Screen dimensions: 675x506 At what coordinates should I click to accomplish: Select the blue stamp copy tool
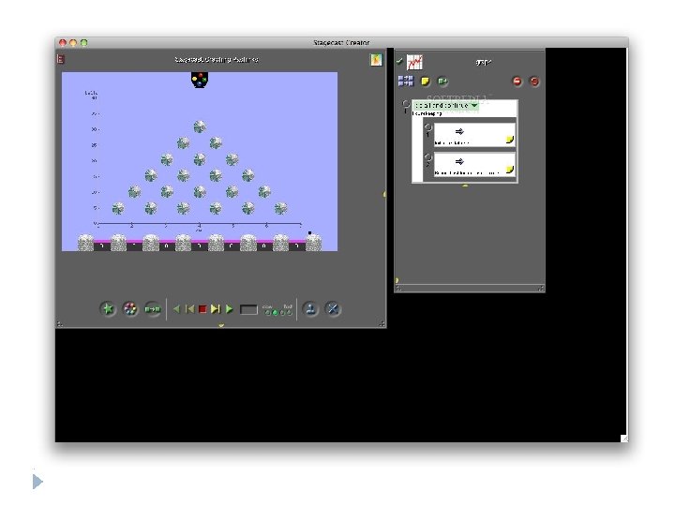310,309
